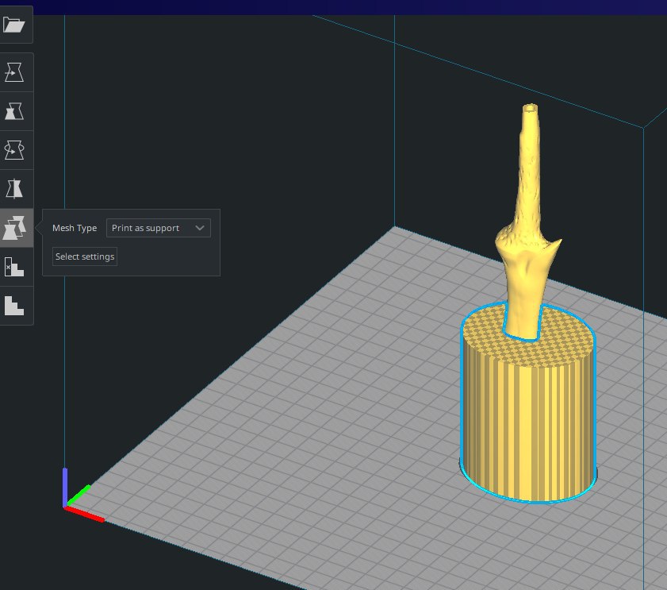This screenshot has width=667, height=590.
Task: Select the Move tool
Action: [14, 72]
